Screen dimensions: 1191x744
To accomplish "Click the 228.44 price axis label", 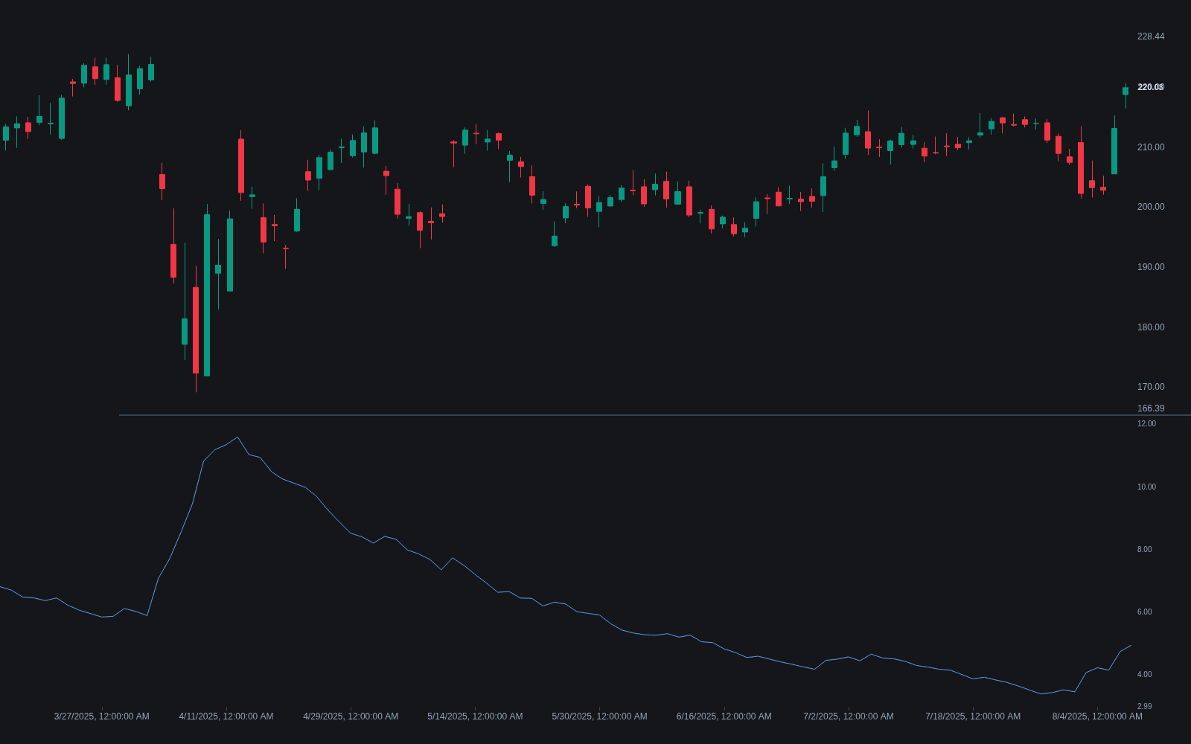I will coord(1151,36).
